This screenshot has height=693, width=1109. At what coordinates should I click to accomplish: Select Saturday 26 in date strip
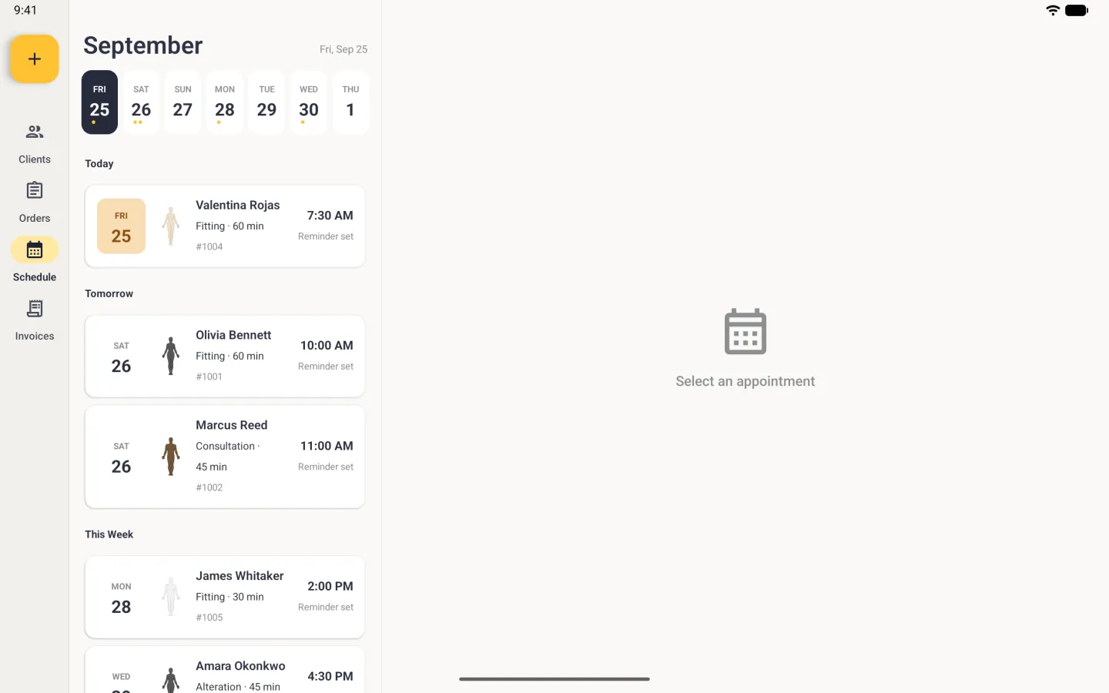coord(141,102)
